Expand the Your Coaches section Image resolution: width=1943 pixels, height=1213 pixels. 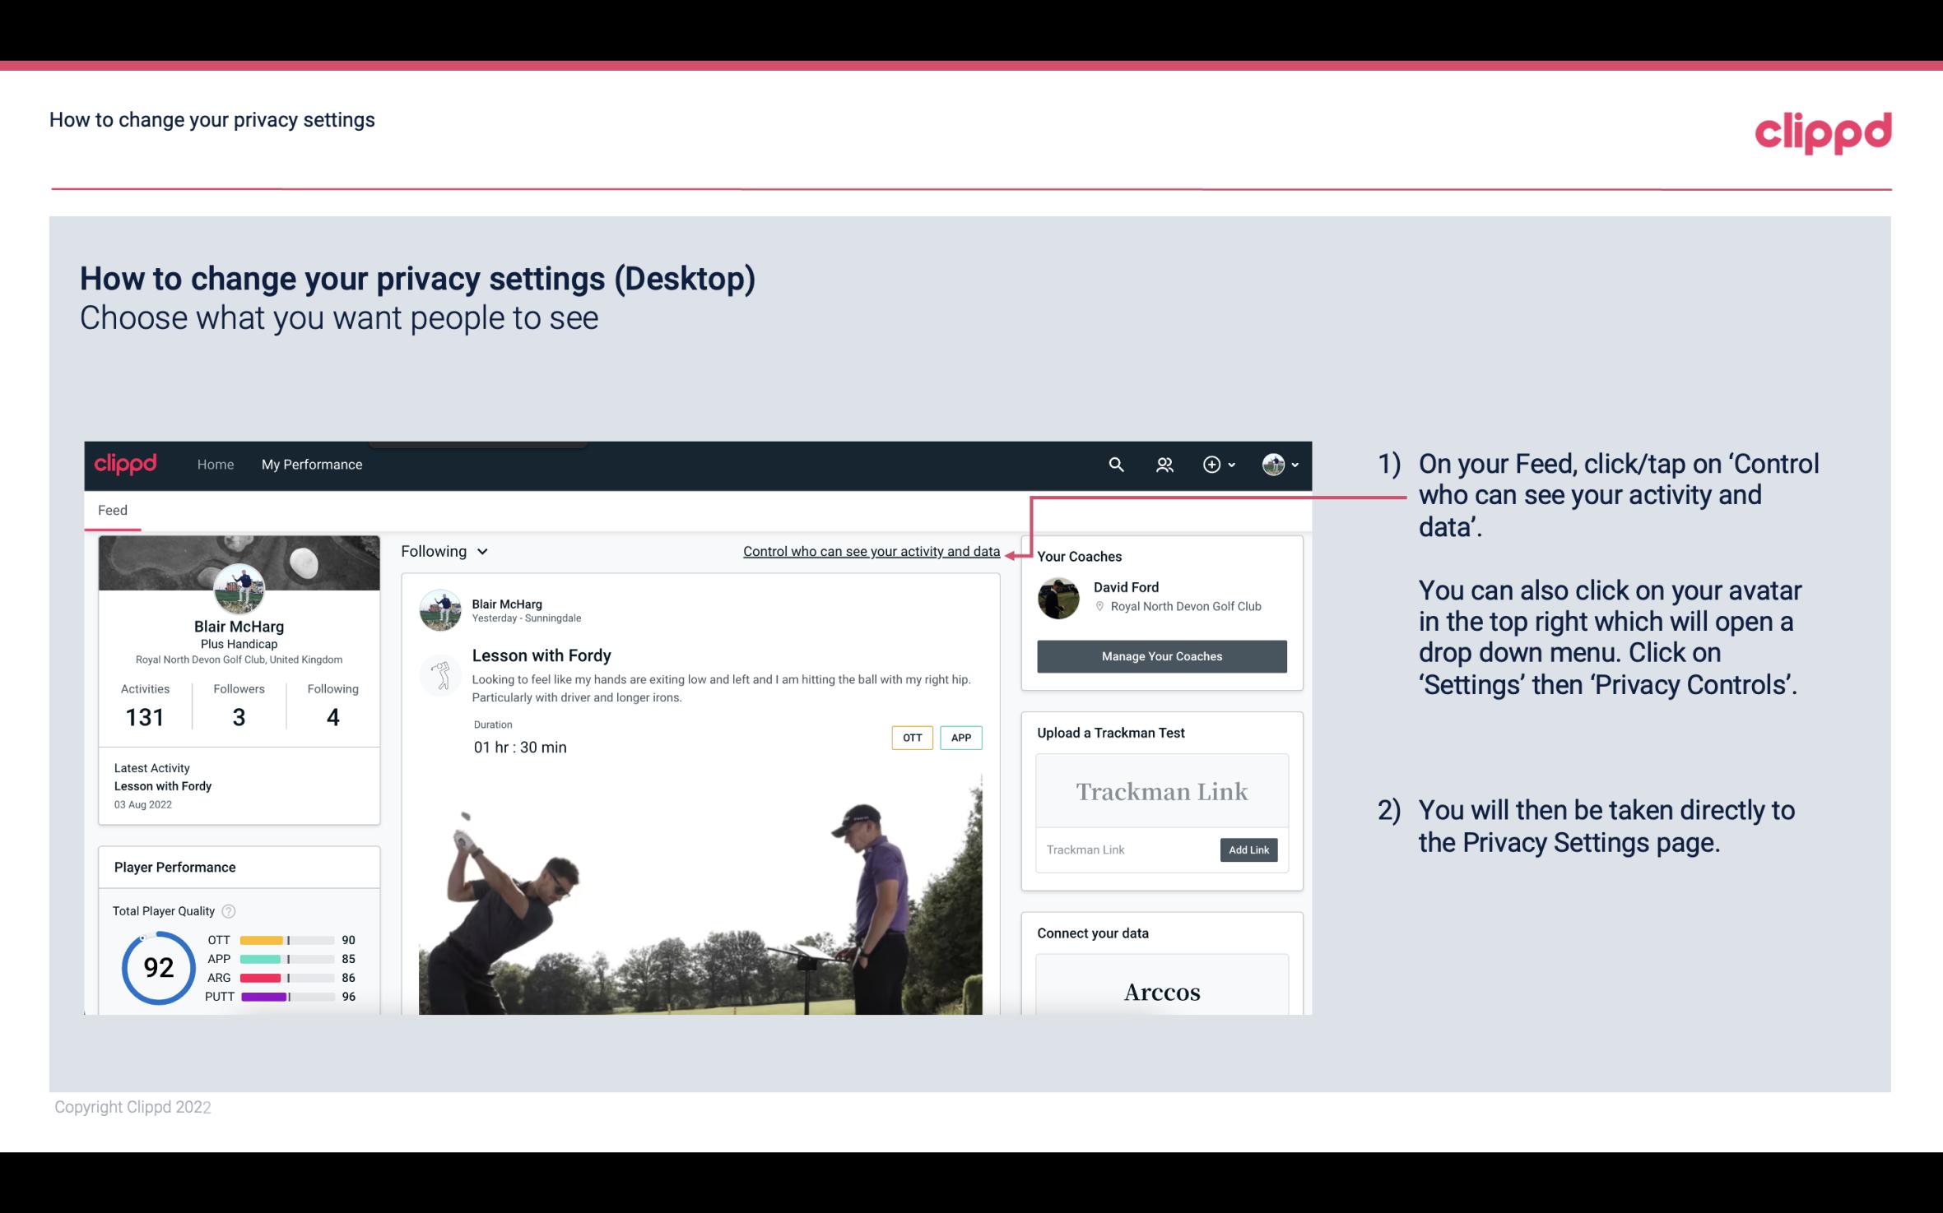[1079, 556]
